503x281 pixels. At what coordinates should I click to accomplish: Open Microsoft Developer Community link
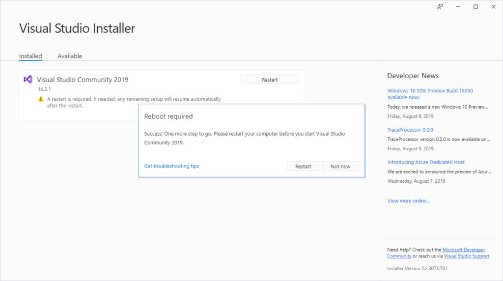pos(464,250)
